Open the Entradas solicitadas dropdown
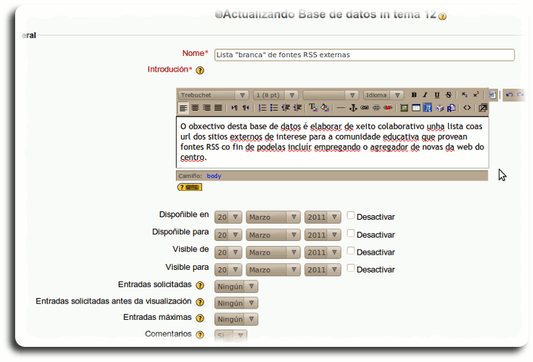The width and height of the screenshot is (533, 362). click(x=237, y=286)
